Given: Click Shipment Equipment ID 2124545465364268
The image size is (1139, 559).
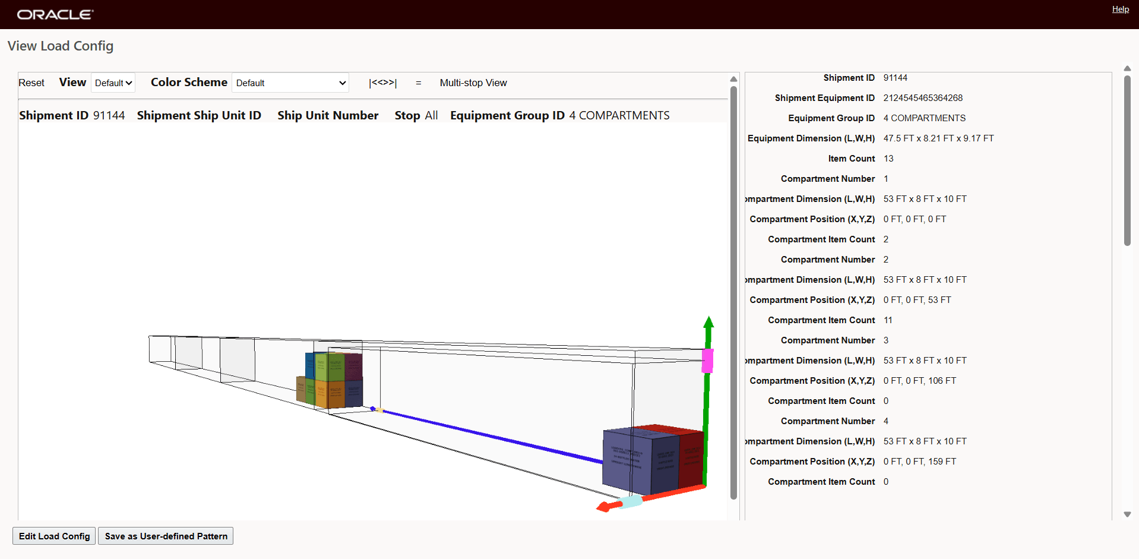Looking at the screenshot, I should pyautogui.click(x=923, y=98).
